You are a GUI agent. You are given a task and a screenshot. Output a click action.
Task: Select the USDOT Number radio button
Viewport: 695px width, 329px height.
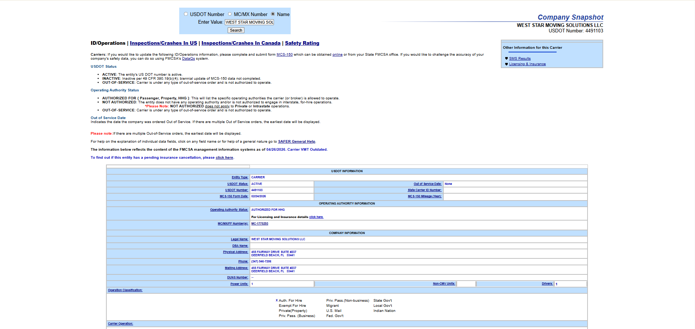(x=186, y=14)
